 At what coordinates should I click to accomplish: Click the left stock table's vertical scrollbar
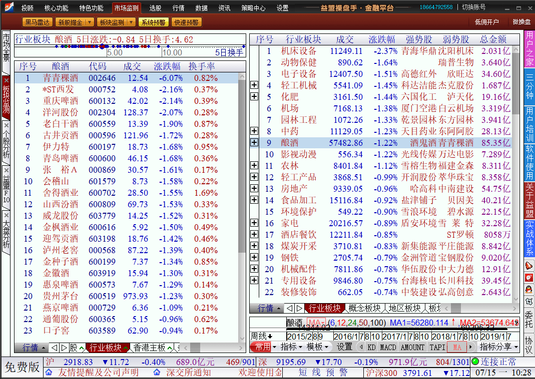[242, 207]
